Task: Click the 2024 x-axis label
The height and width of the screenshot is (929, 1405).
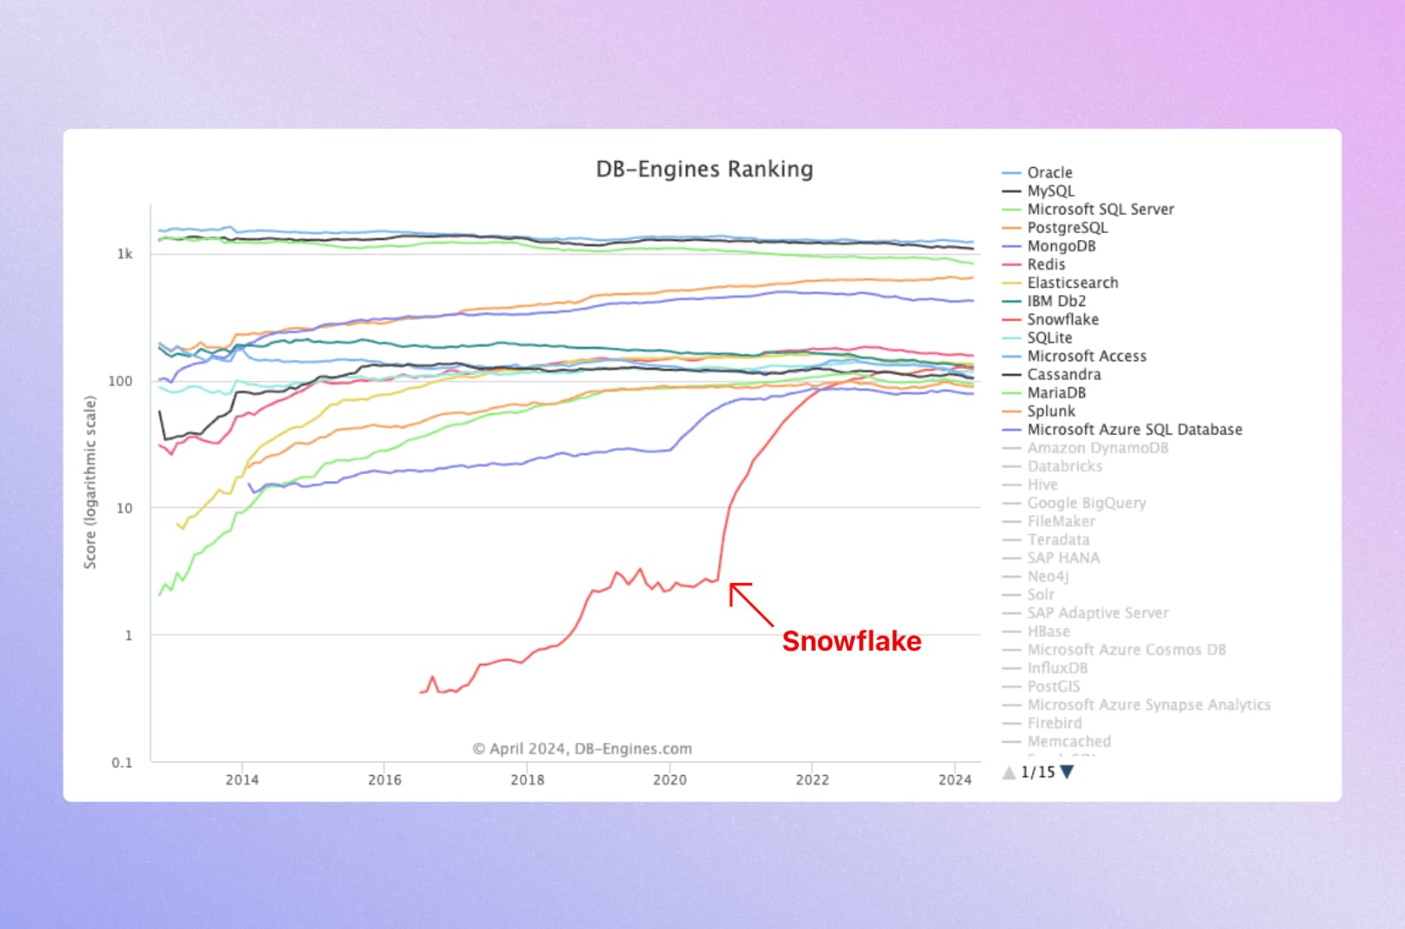Action: (955, 779)
